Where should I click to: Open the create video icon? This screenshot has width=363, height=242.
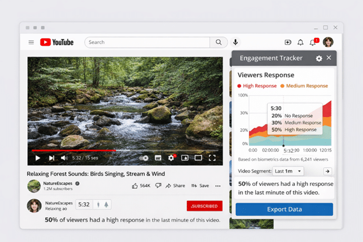[288, 42]
